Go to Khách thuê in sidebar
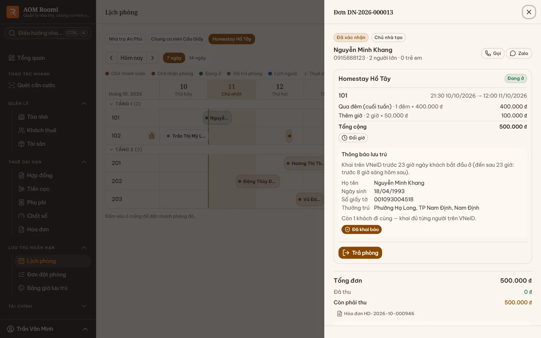Screen dimensions: 541x338 (53, 130)
